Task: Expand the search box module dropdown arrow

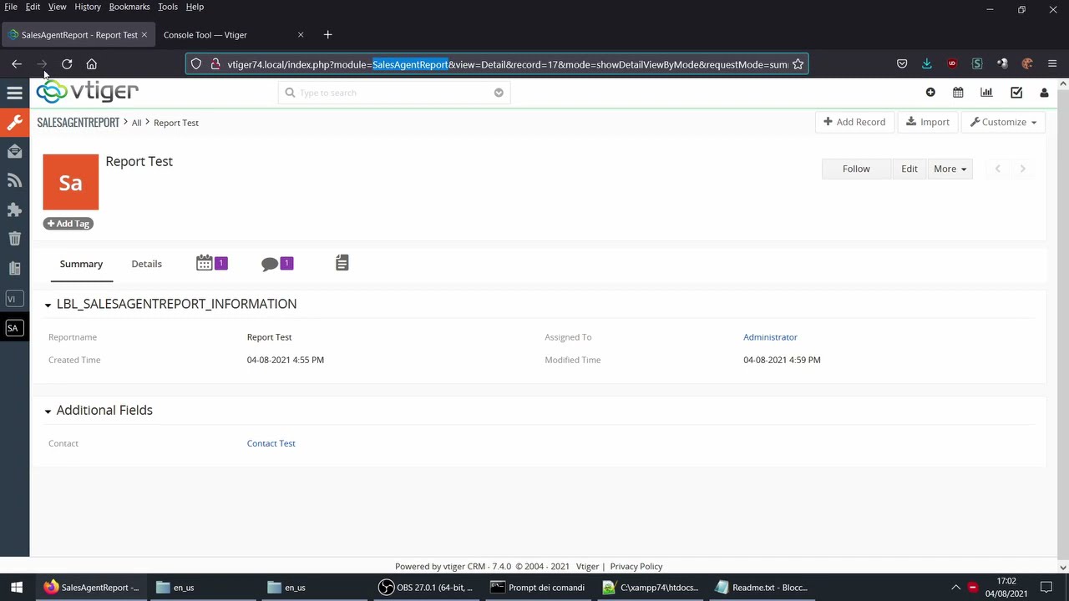Action: tap(499, 93)
